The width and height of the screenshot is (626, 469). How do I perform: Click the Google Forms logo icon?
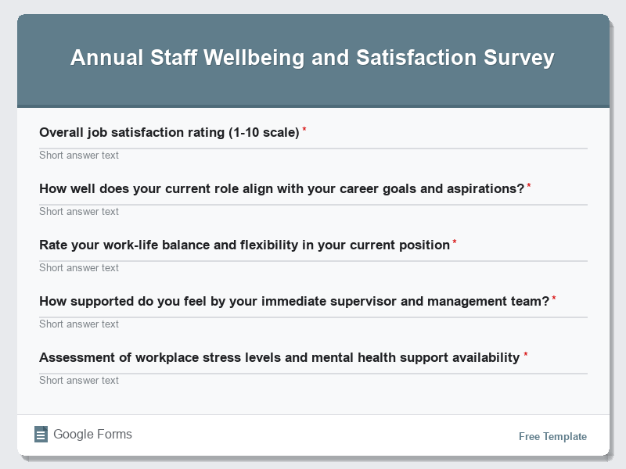click(41, 434)
